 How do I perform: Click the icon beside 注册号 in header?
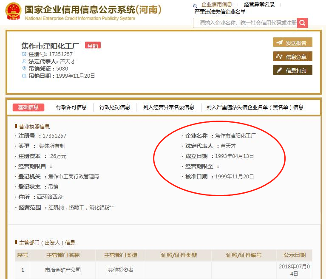click(24, 54)
